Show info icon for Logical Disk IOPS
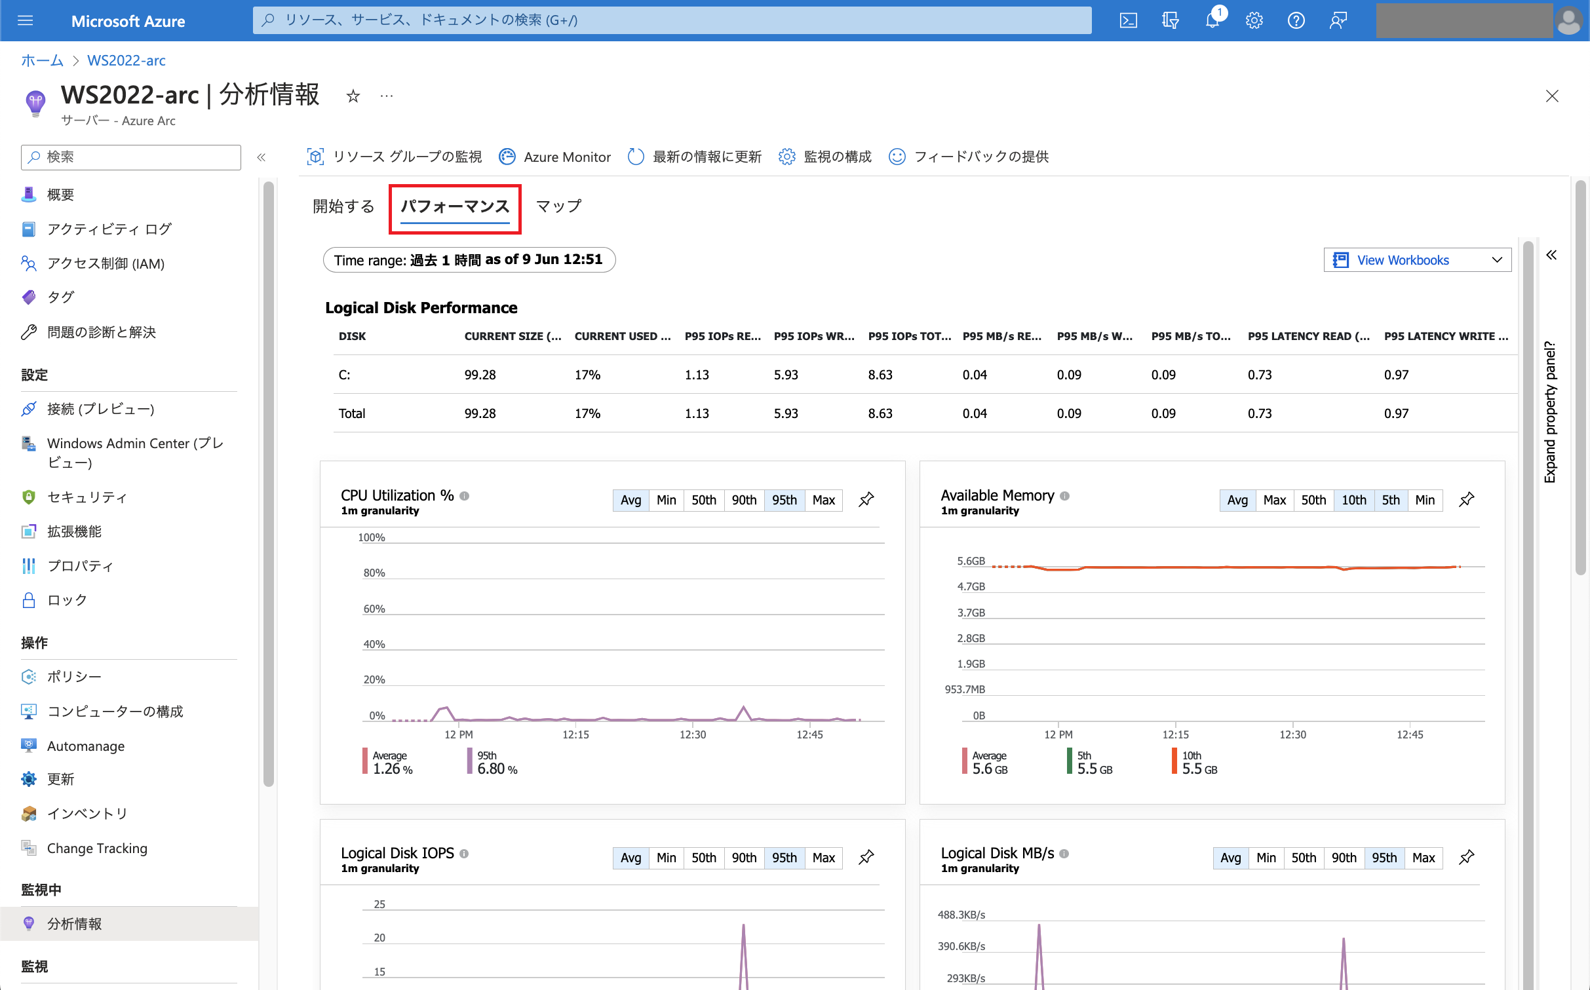Image resolution: width=1590 pixels, height=990 pixels. coord(464,854)
